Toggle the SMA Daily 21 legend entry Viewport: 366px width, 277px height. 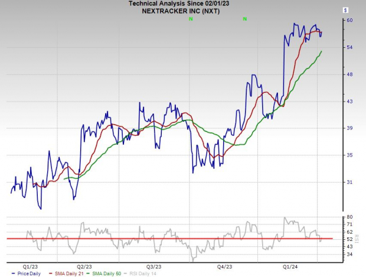(64, 273)
